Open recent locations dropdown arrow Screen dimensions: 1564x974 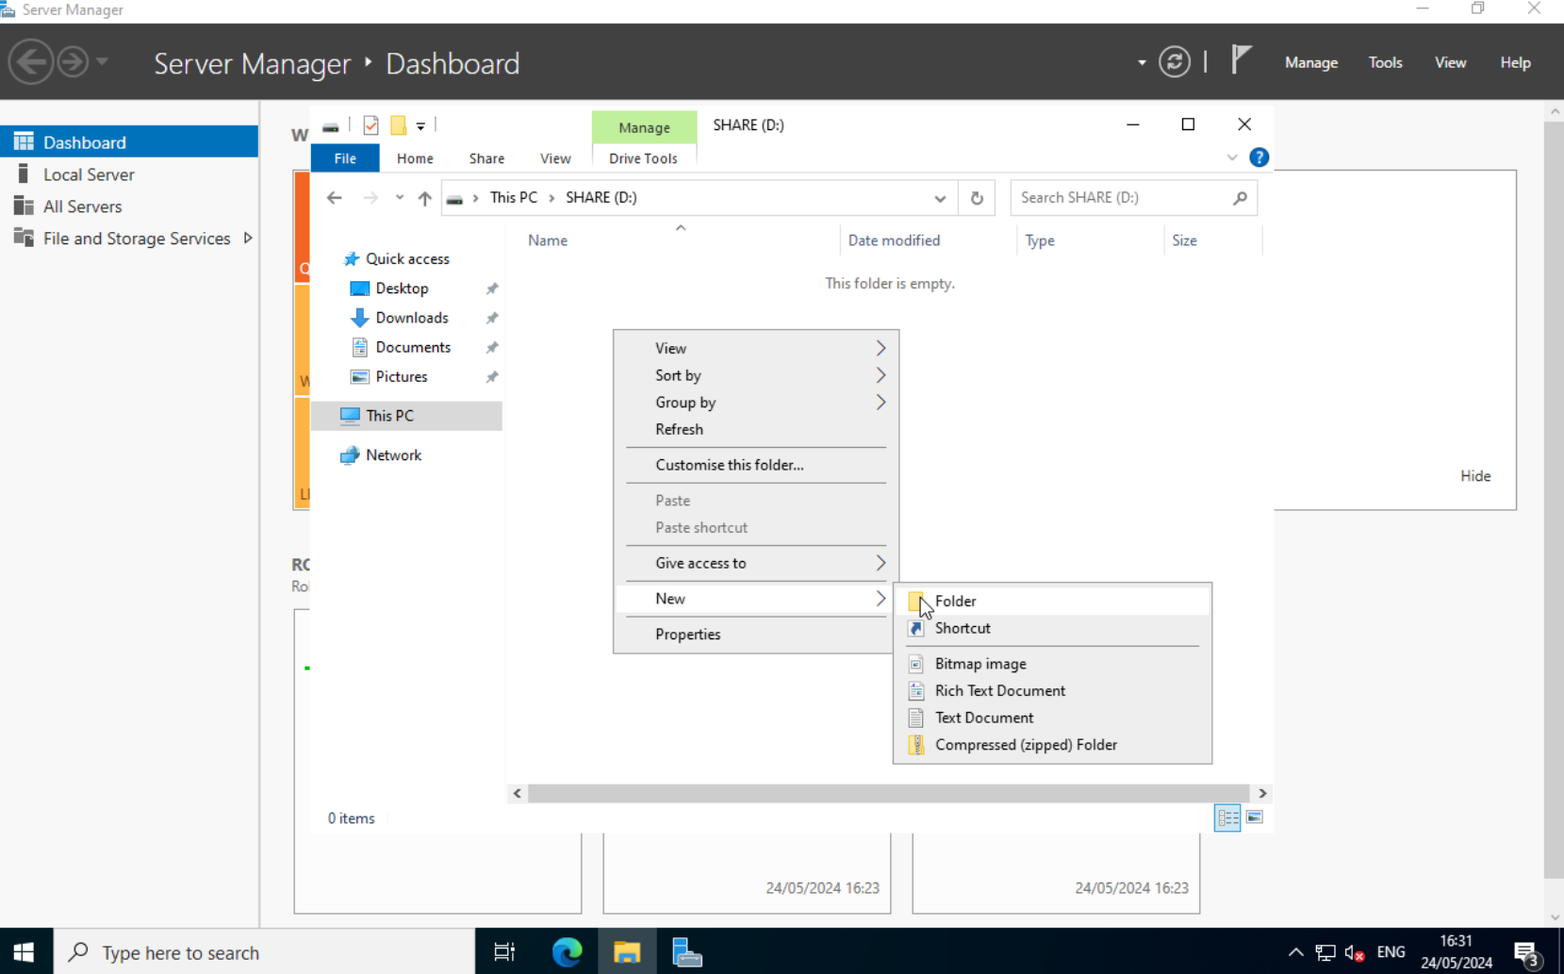click(400, 198)
